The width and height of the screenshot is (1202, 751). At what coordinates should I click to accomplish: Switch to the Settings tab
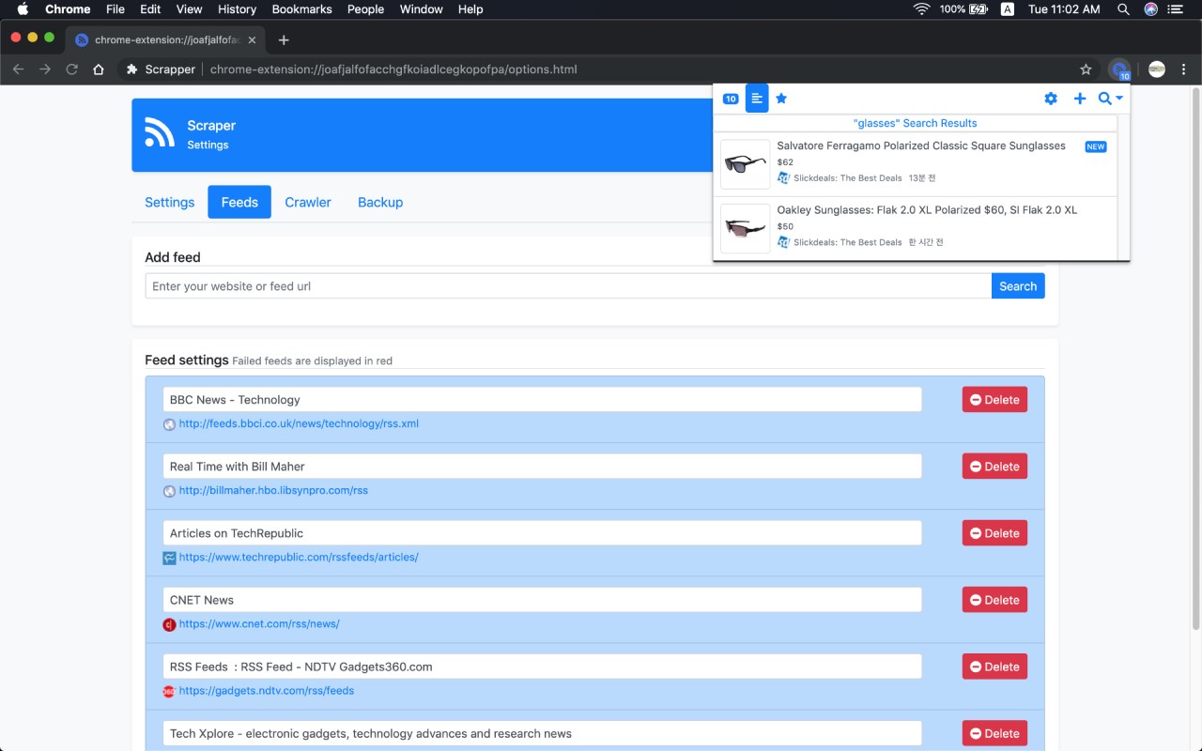170,202
